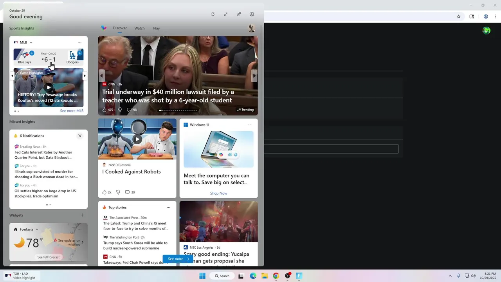Dismiss the 6 Notifications card

pyautogui.click(x=80, y=136)
